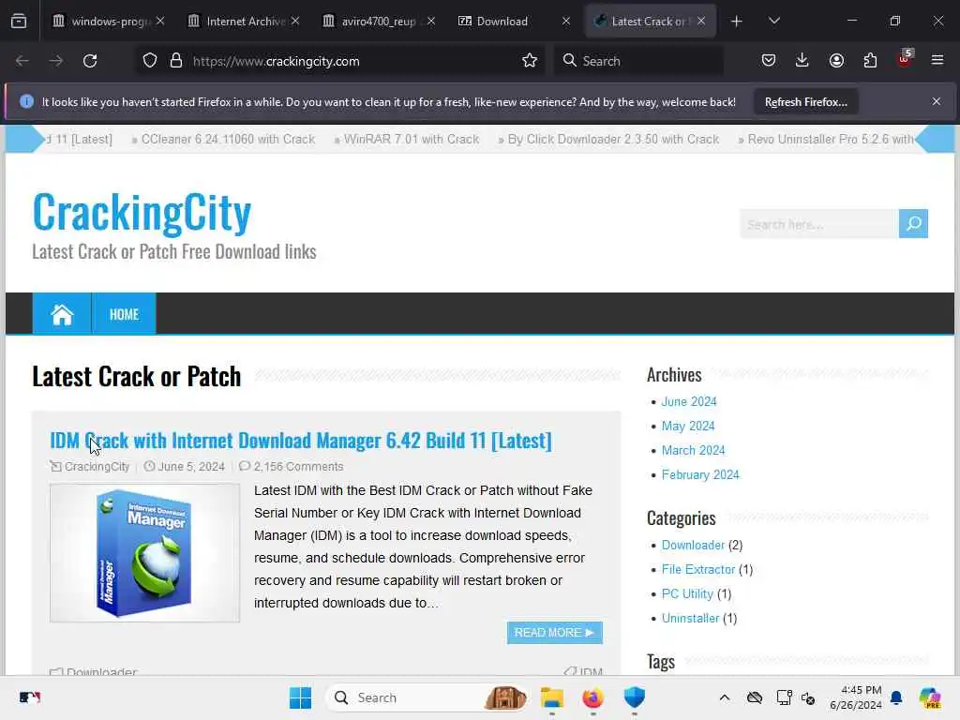Screen dimensions: 960x720
Task: Open the Firefox hamburger menu
Action: click(937, 61)
